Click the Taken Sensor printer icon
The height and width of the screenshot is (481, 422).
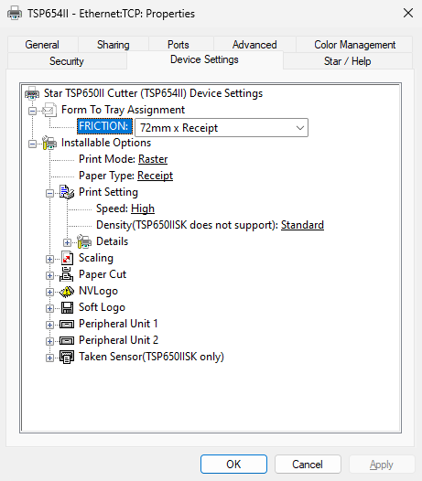point(67,357)
